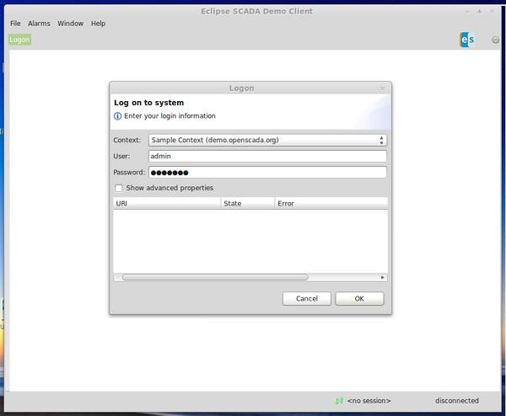This screenshot has width=506, height=416.
Task: Click the '<no session>' status text
Action: [x=369, y=401]
